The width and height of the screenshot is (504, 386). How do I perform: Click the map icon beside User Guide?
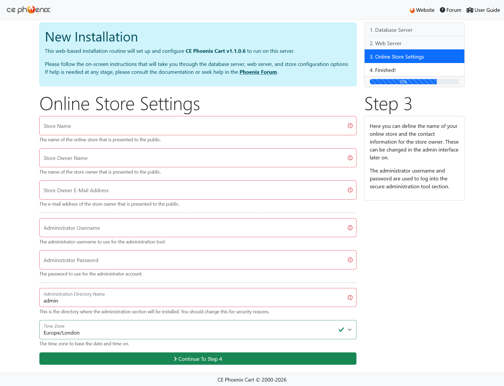(470, 10)
